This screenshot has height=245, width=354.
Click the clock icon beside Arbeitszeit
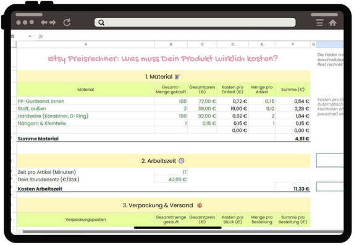click(181, 161)
